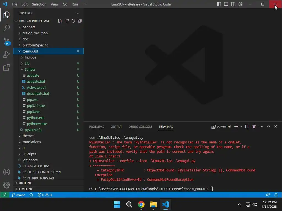Screen dimensions: 282x211
Task: Open the File menu
Action: tap(14, 4)
